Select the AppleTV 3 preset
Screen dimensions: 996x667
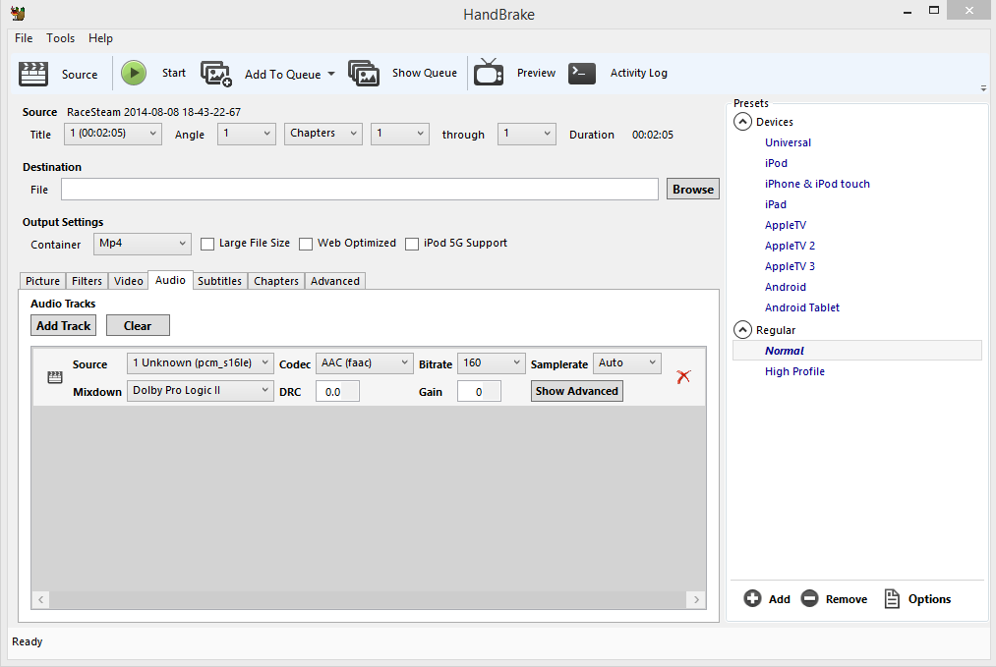point(790,266)
